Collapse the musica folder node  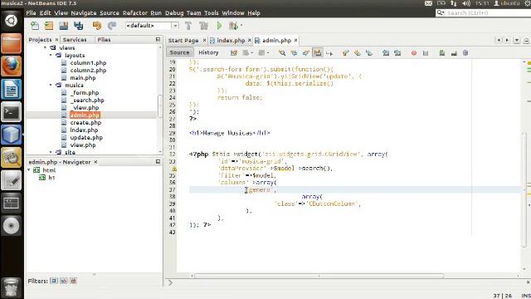pos(51,85)
